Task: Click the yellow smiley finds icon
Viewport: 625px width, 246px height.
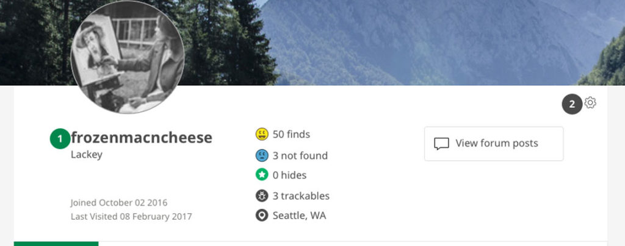Action: coord(262,135)
